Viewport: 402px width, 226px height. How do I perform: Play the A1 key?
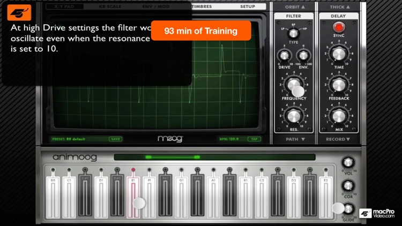(213, 197)
